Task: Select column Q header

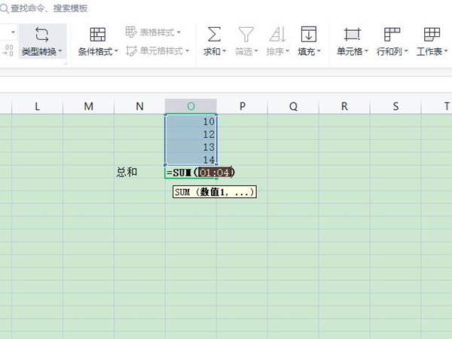Action: tap(293, 106)
